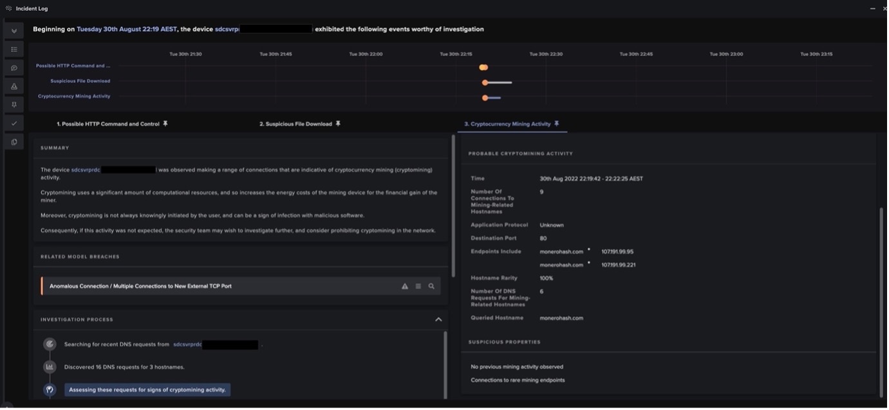Click the left summary panel scrollbar
Screen dimensions: 889x410
(x=453, y=206)
